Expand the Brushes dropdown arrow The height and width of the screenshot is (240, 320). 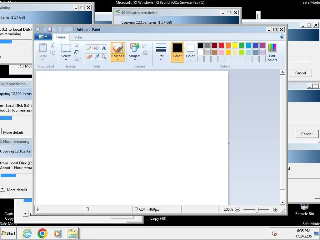coord(118,60)
